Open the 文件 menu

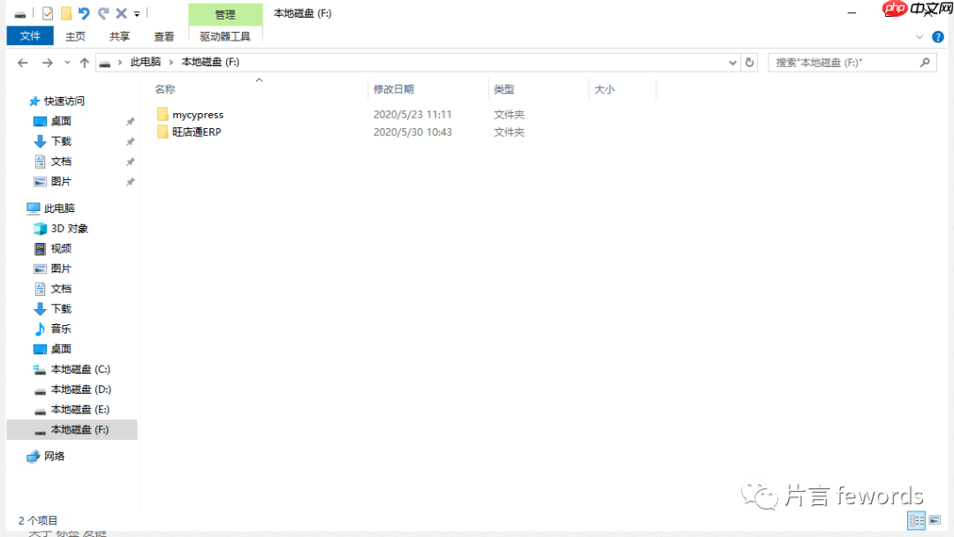pos(30,36)
